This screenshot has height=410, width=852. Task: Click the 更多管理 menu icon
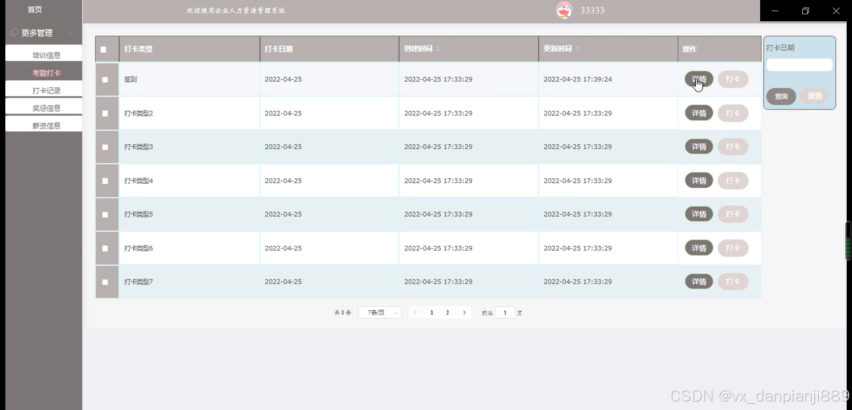tap(14, 32)
